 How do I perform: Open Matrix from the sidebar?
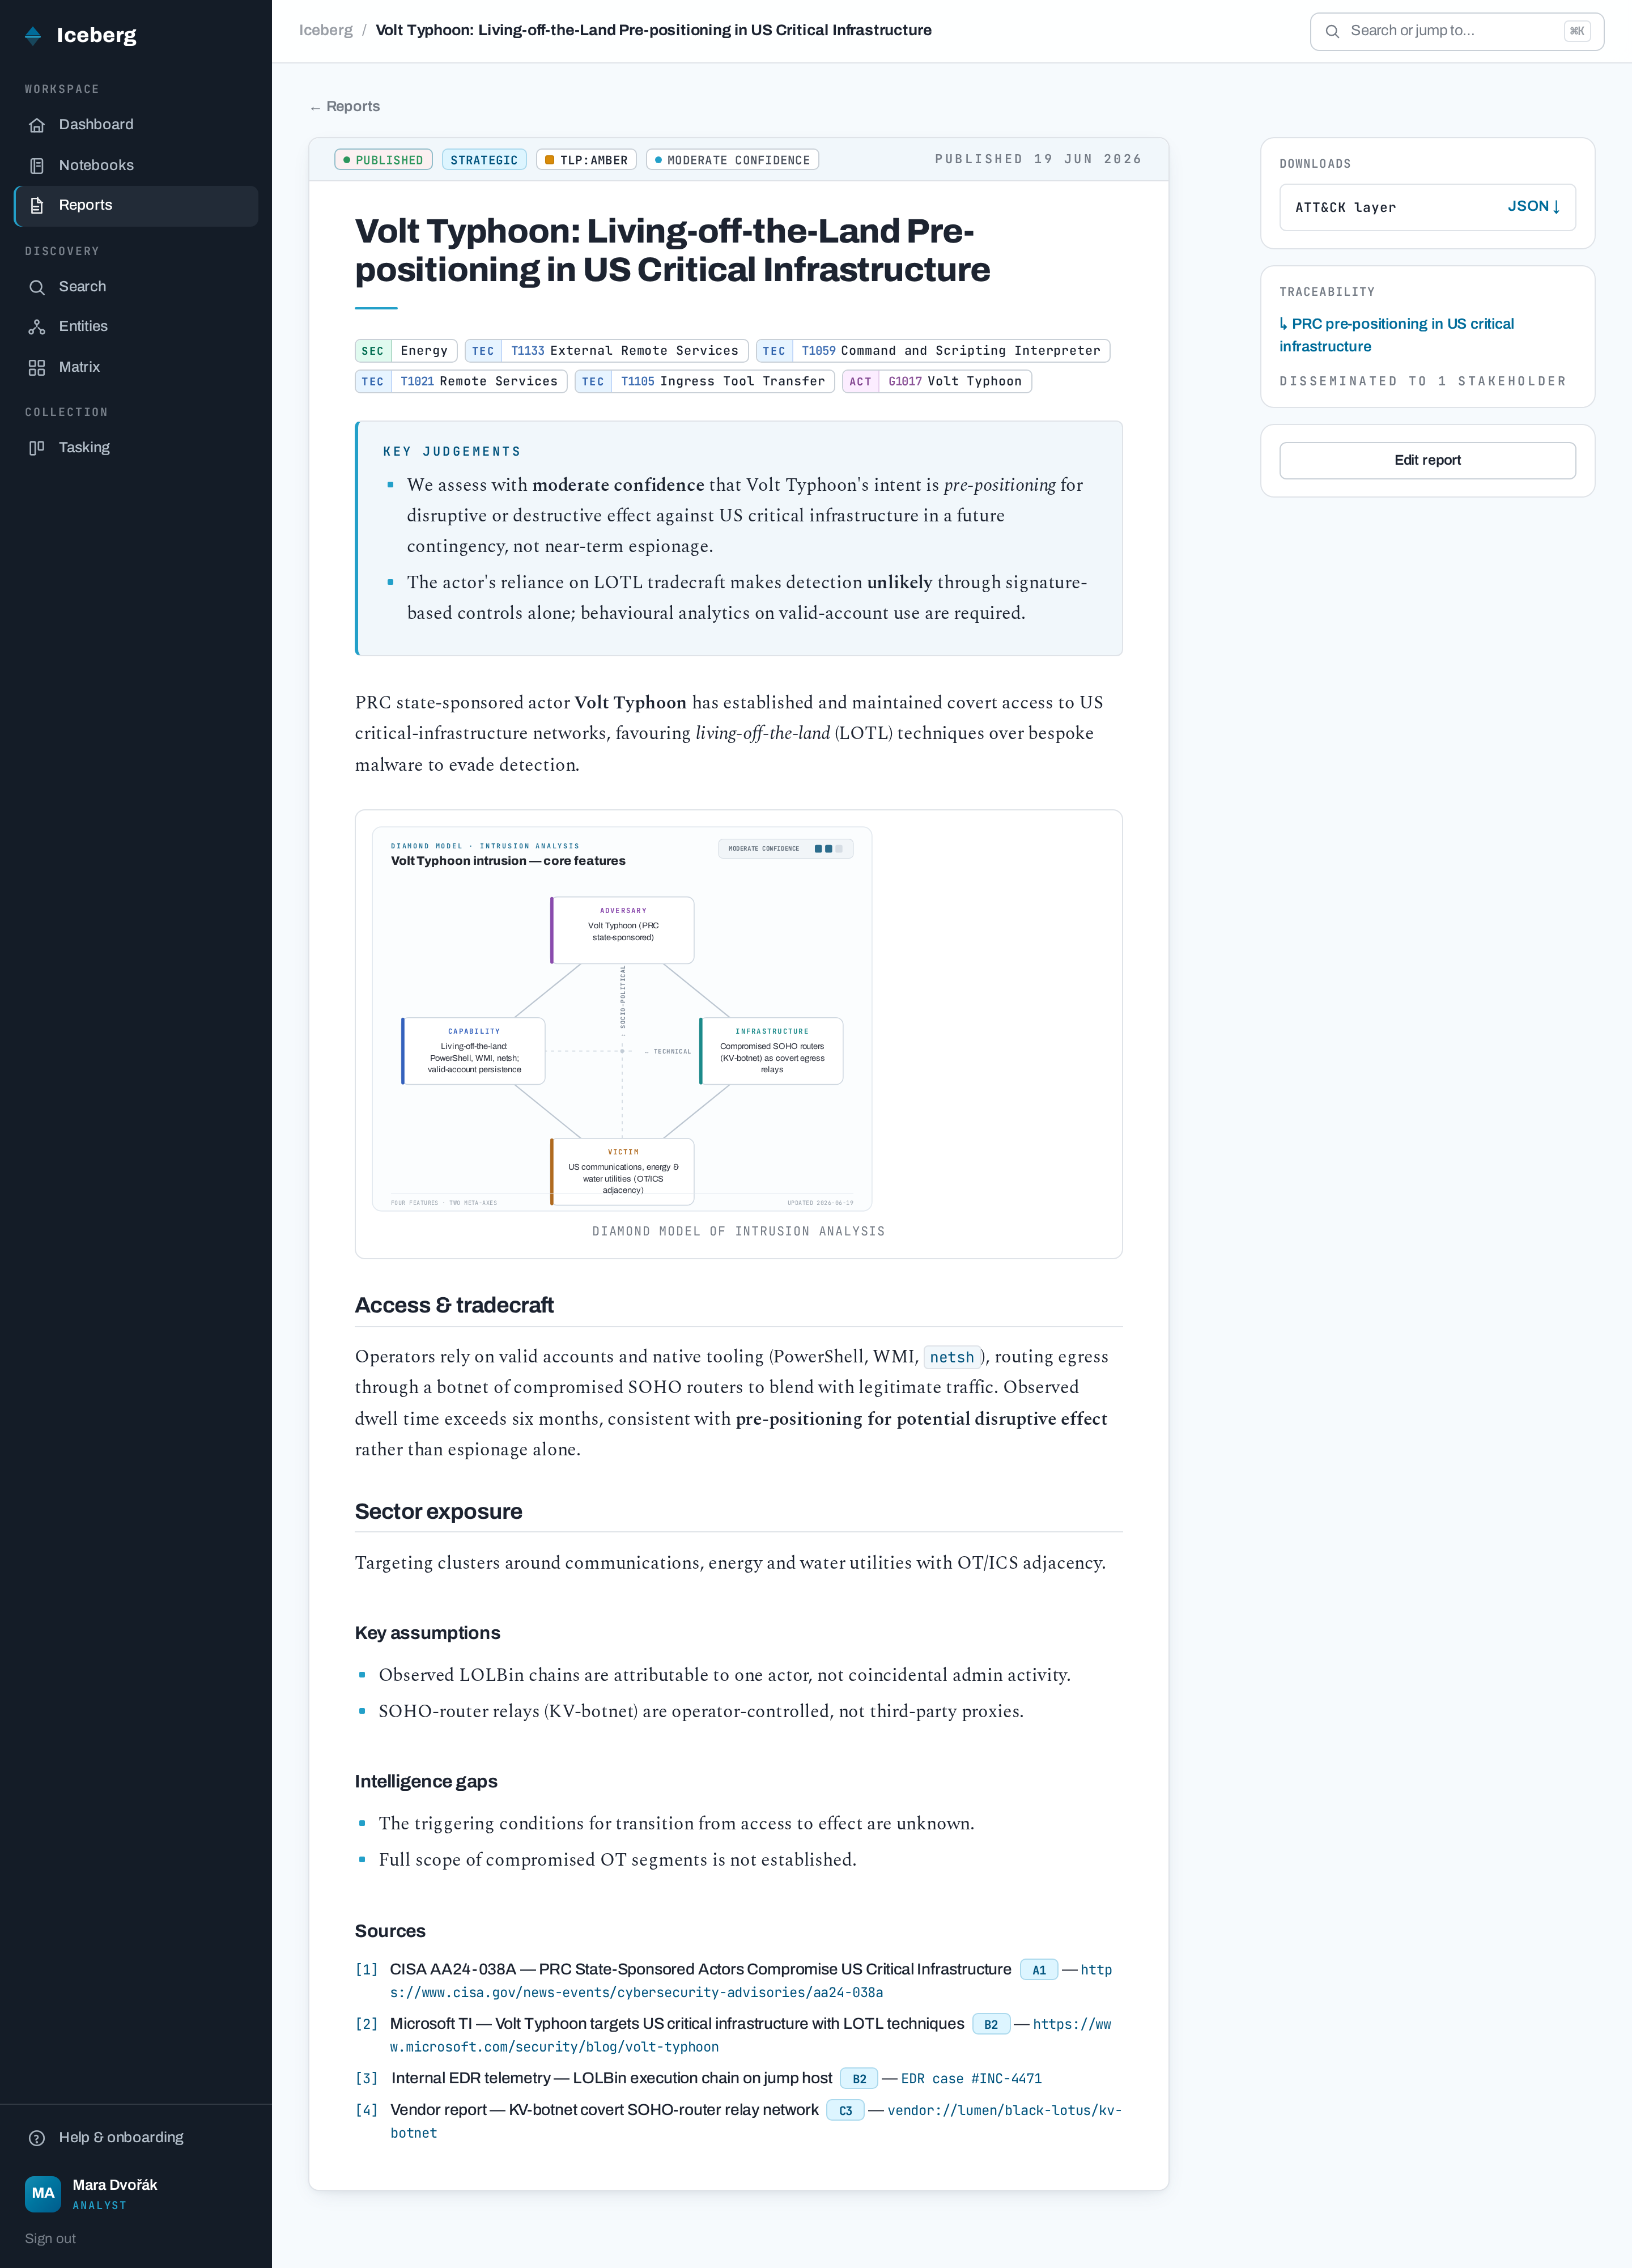point(136,368)
